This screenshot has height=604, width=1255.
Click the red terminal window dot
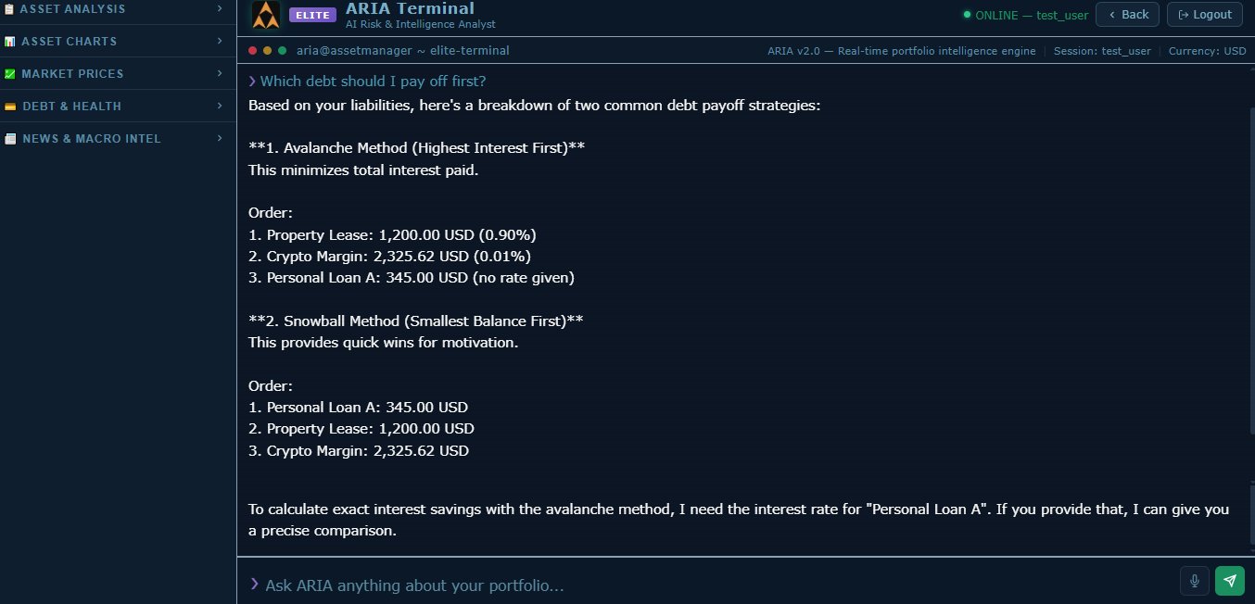click(x=252, y=51)
